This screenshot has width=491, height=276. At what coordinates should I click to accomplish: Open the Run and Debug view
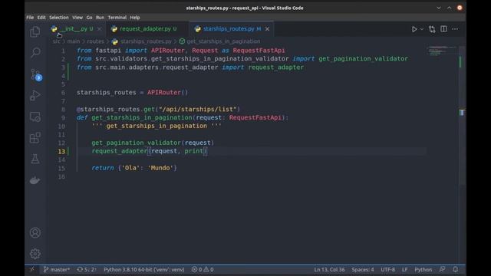click(35, 95)
